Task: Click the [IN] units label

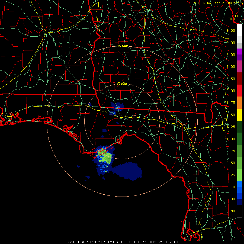Action: 232,19
